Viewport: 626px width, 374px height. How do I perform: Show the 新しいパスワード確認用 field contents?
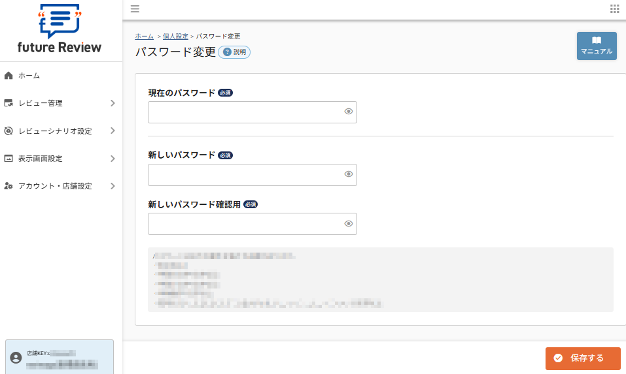point(349,223)
